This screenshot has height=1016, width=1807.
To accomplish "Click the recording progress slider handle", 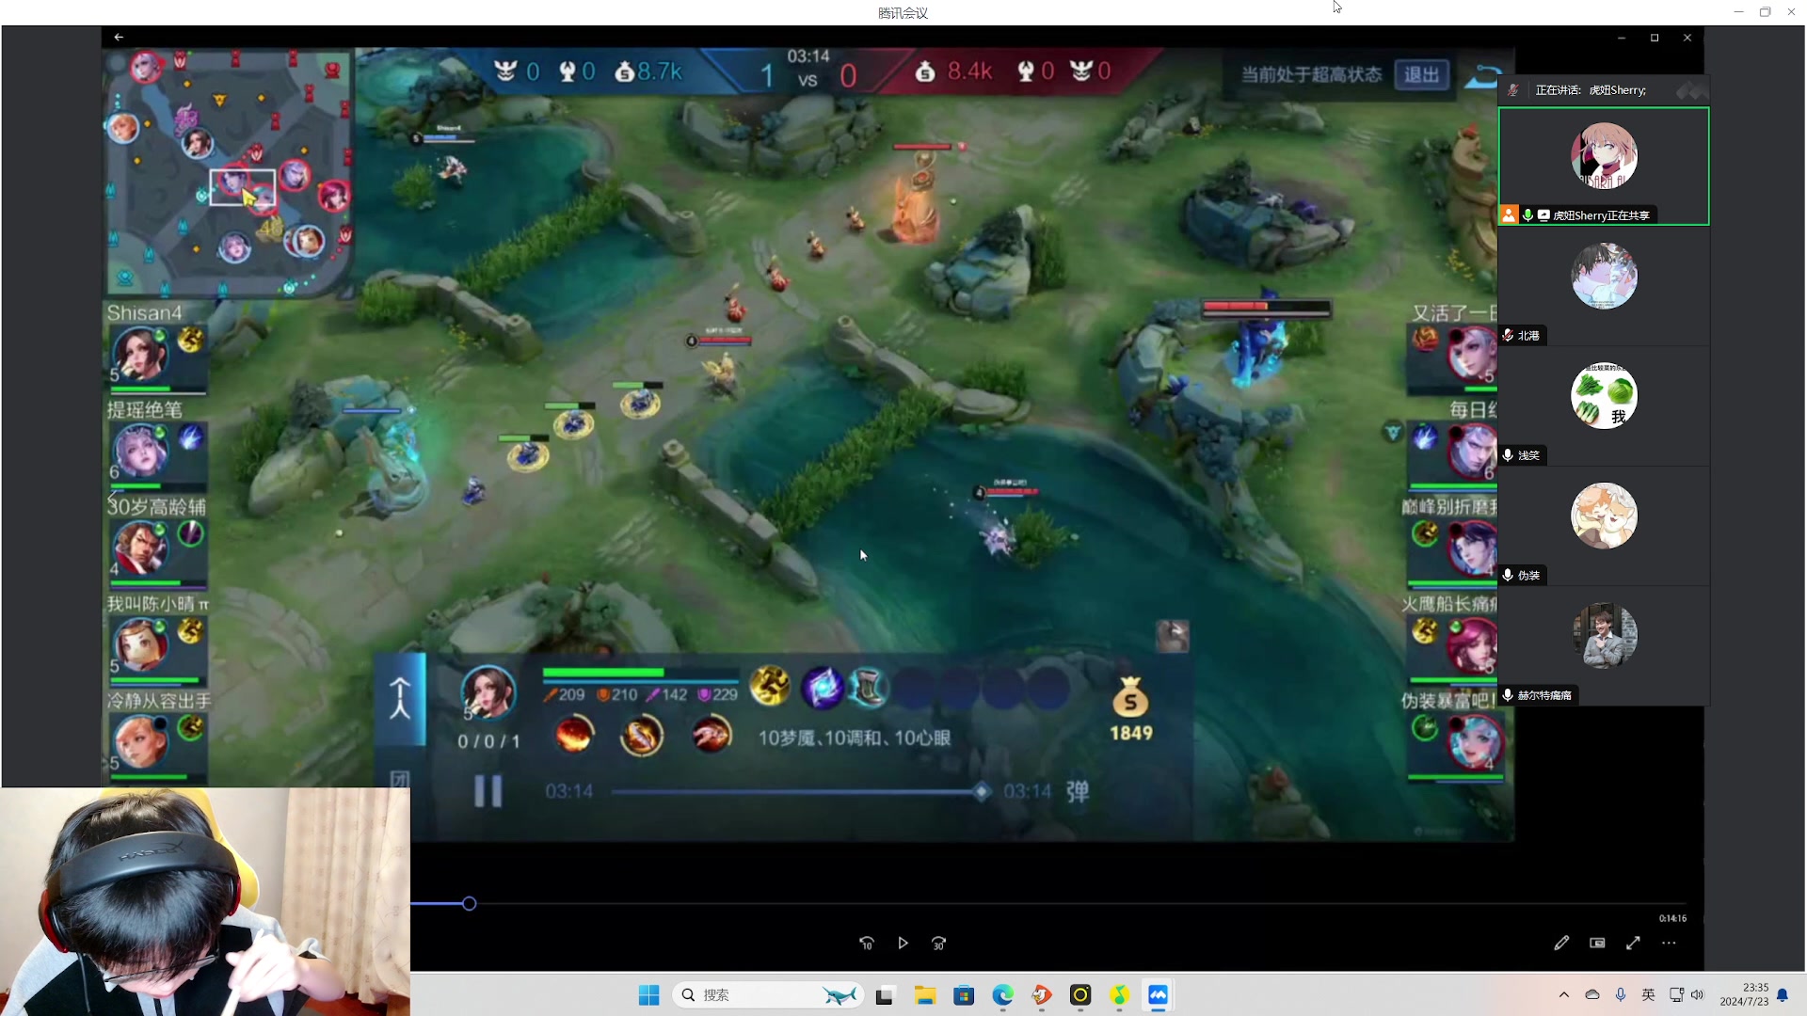I will click(469, 904).
